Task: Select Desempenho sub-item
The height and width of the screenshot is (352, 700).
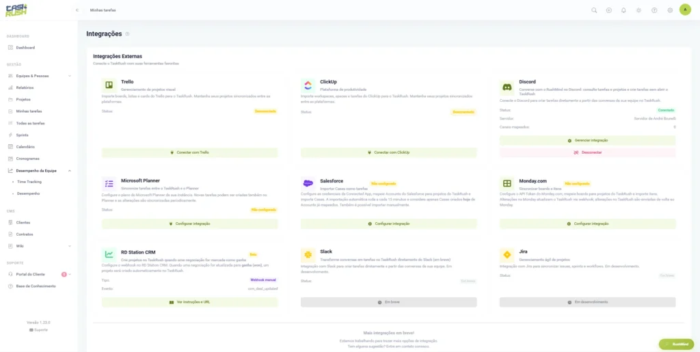Action: click(x=28, y=193)
